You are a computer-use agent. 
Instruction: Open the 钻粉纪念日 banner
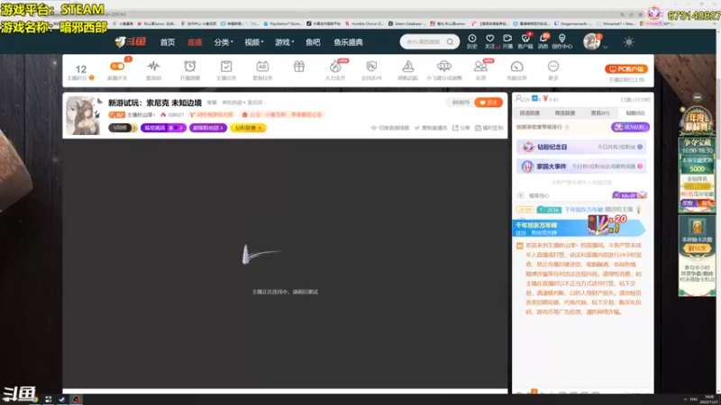tap(581, 147)
